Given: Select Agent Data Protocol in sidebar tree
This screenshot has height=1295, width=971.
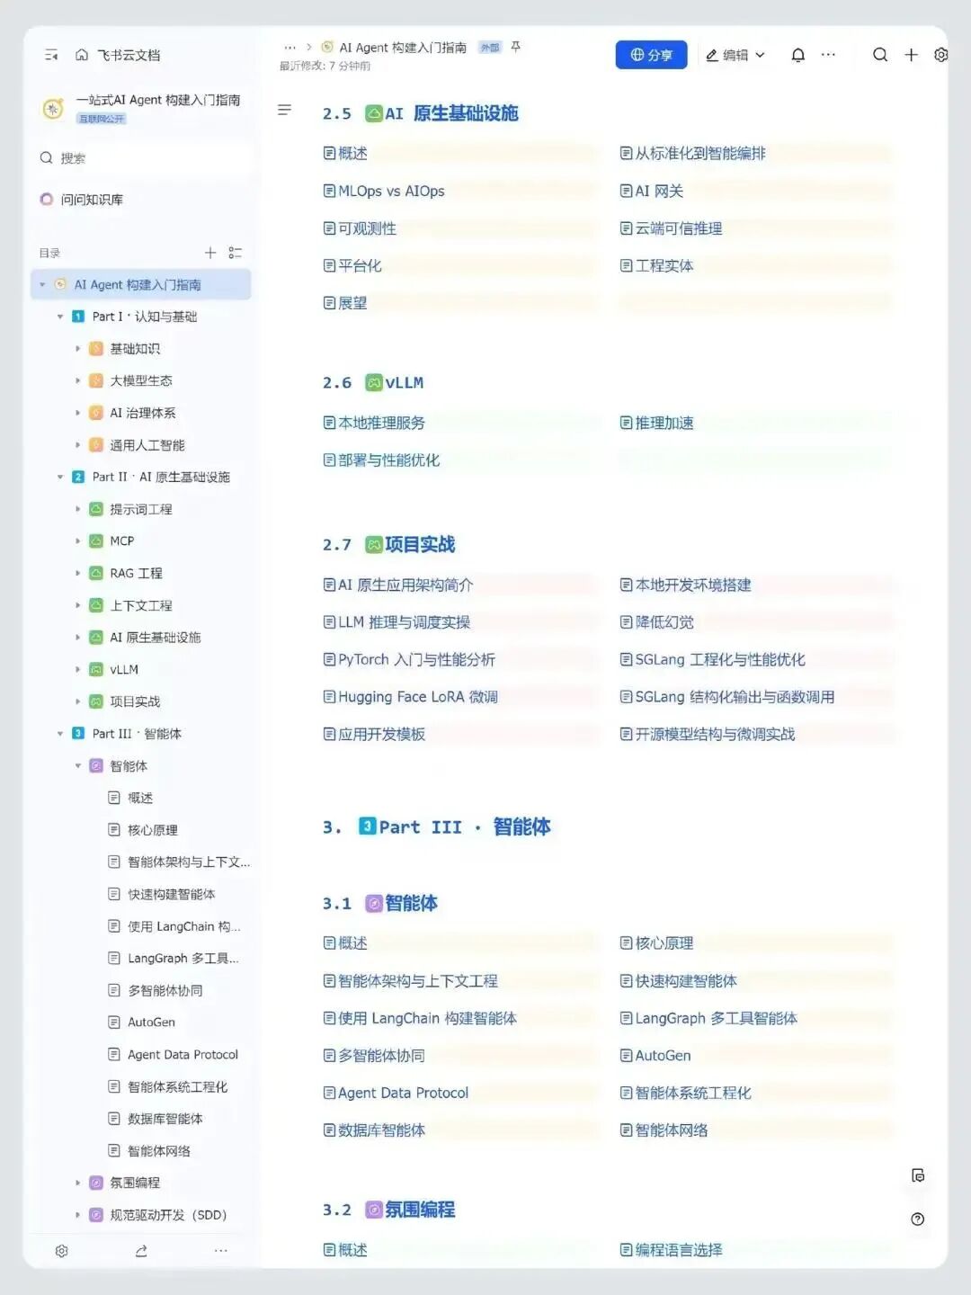Looking at the screenshot, I should (x=183, y=1054).
